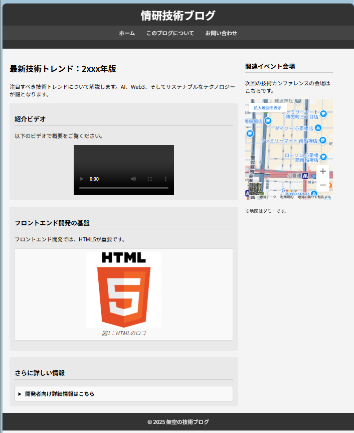Click the 心斎橋 subway station icon
The image size is (354, 433).
coord(305,176)
